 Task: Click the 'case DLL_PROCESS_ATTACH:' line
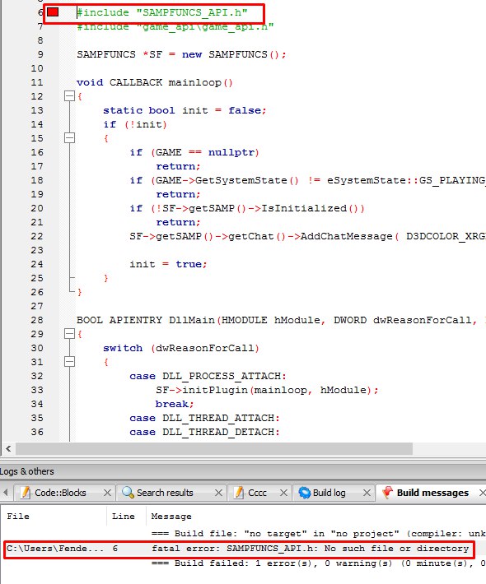pyautogui.click(x=208, y=376)
